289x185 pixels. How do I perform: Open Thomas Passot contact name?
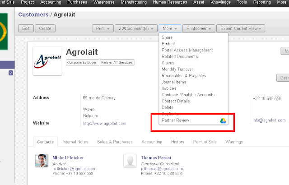(156, 158)
